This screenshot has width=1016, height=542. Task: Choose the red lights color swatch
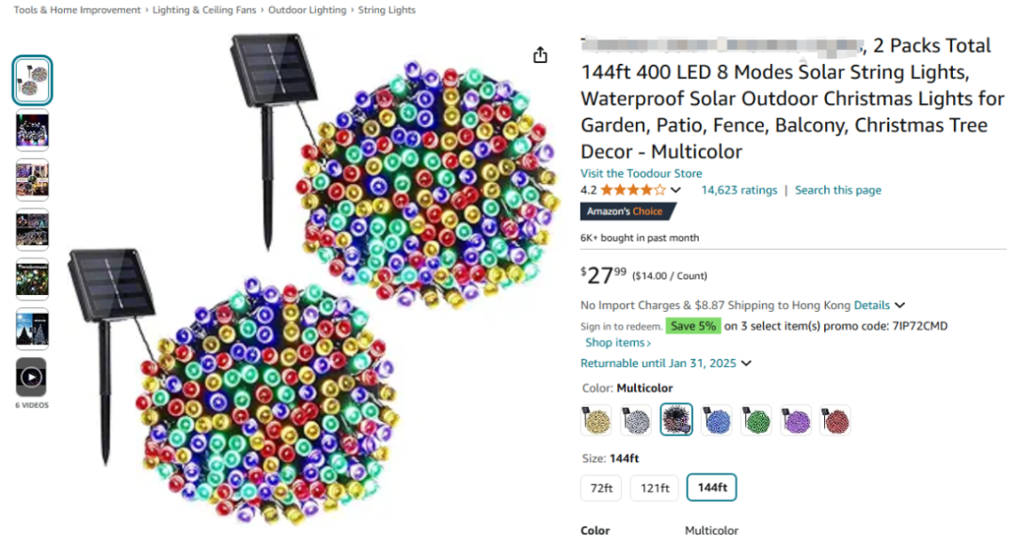coord(835,420)
